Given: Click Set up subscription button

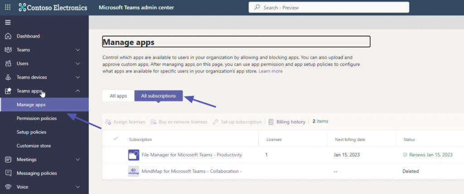Looking at the screenshot, I should point(237,122).
